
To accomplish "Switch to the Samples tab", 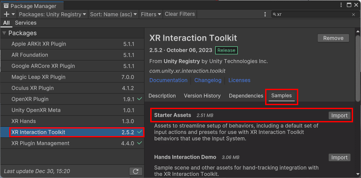I will point(281,96).
